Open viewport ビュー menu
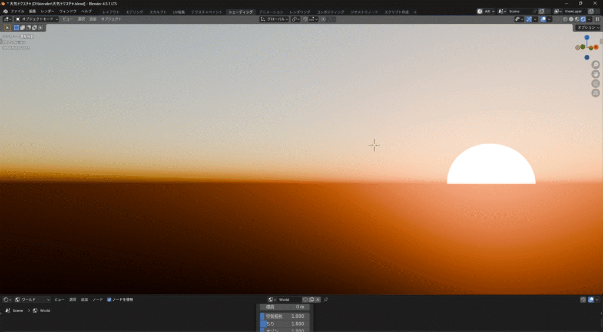 click(68, 19)
